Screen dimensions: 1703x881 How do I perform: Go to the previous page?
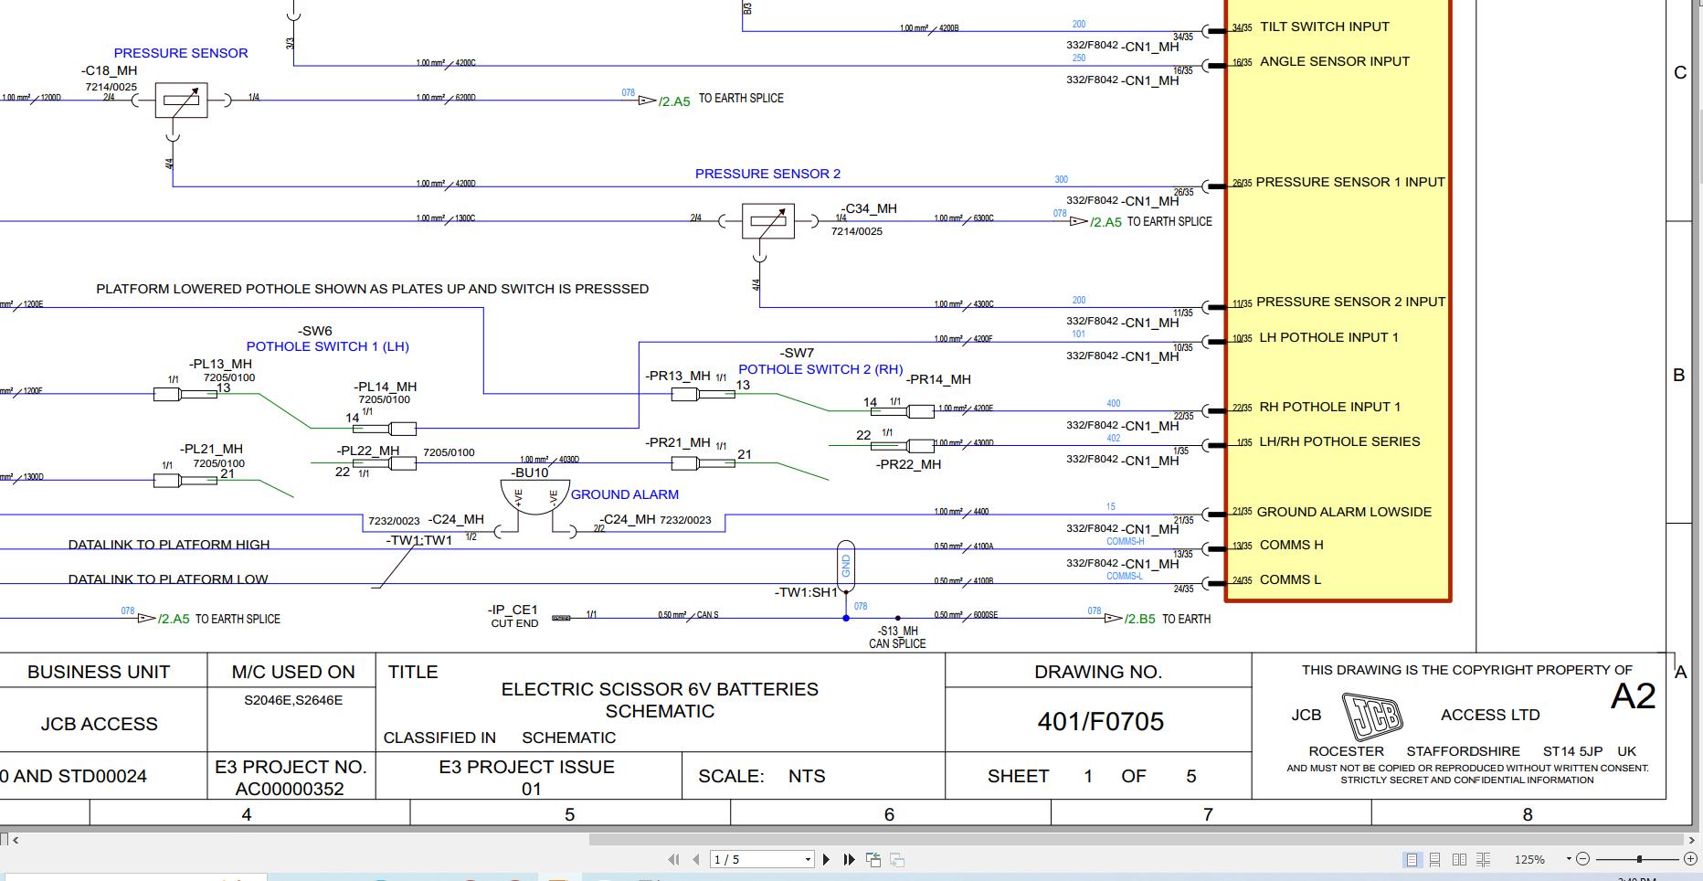(x=696, y=859)
